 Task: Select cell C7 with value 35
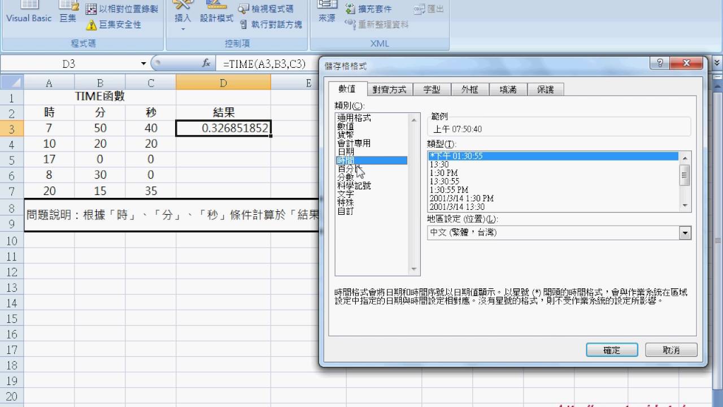pyautogui.click(x=151, y=190)
